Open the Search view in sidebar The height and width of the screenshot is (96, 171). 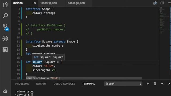(5, 16)
